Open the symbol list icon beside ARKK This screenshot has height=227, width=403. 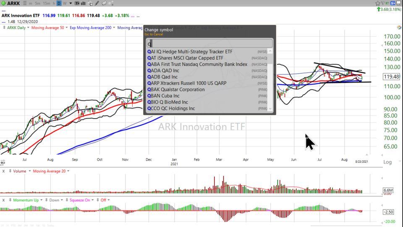coord(25,3)
